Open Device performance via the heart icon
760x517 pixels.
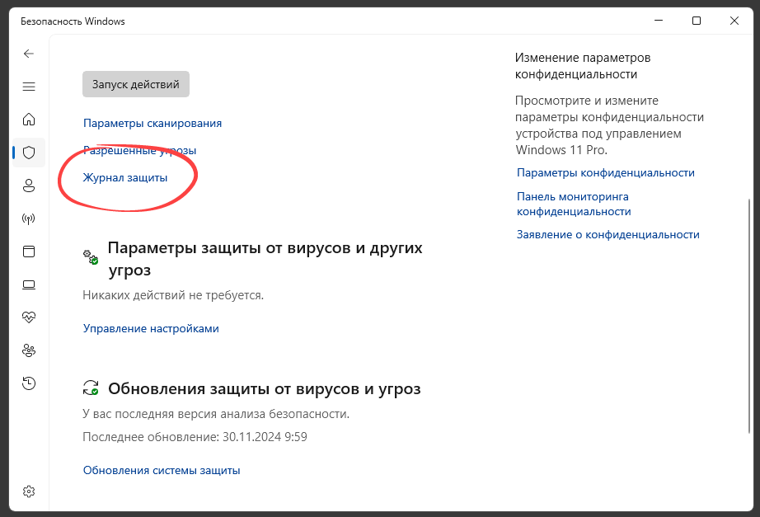pos(29,317)
